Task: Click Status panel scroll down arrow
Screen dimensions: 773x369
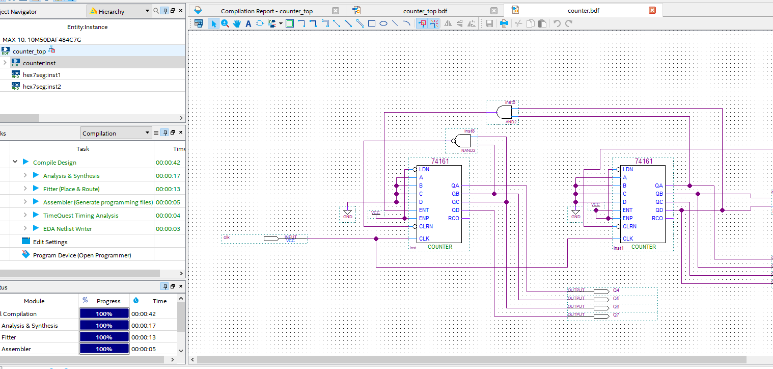Action: [181, 350]
